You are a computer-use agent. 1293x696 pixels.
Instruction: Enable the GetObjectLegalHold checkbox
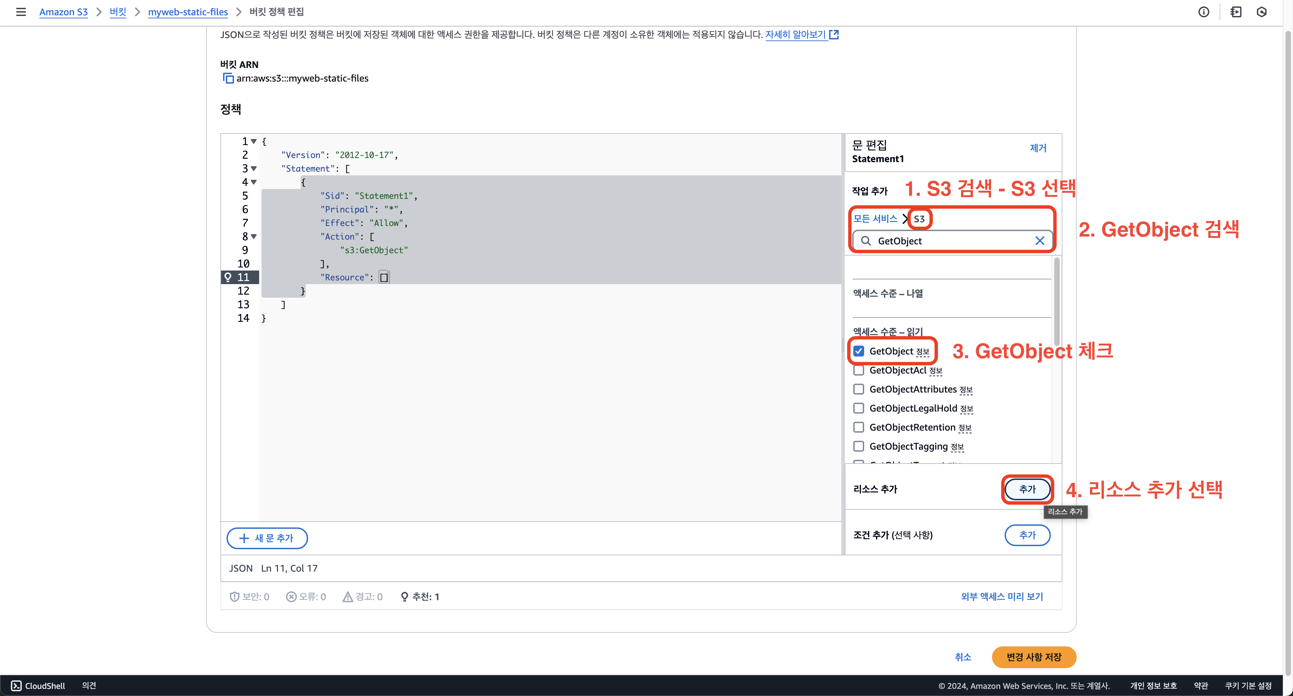point(859,408)
